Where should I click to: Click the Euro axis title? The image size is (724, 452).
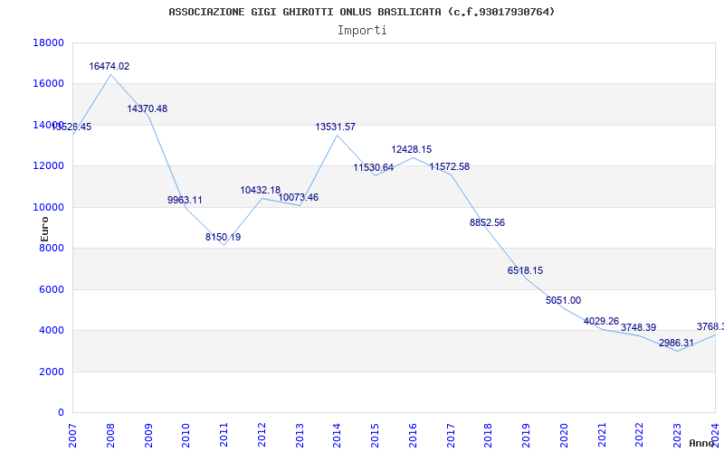(44, 230)
